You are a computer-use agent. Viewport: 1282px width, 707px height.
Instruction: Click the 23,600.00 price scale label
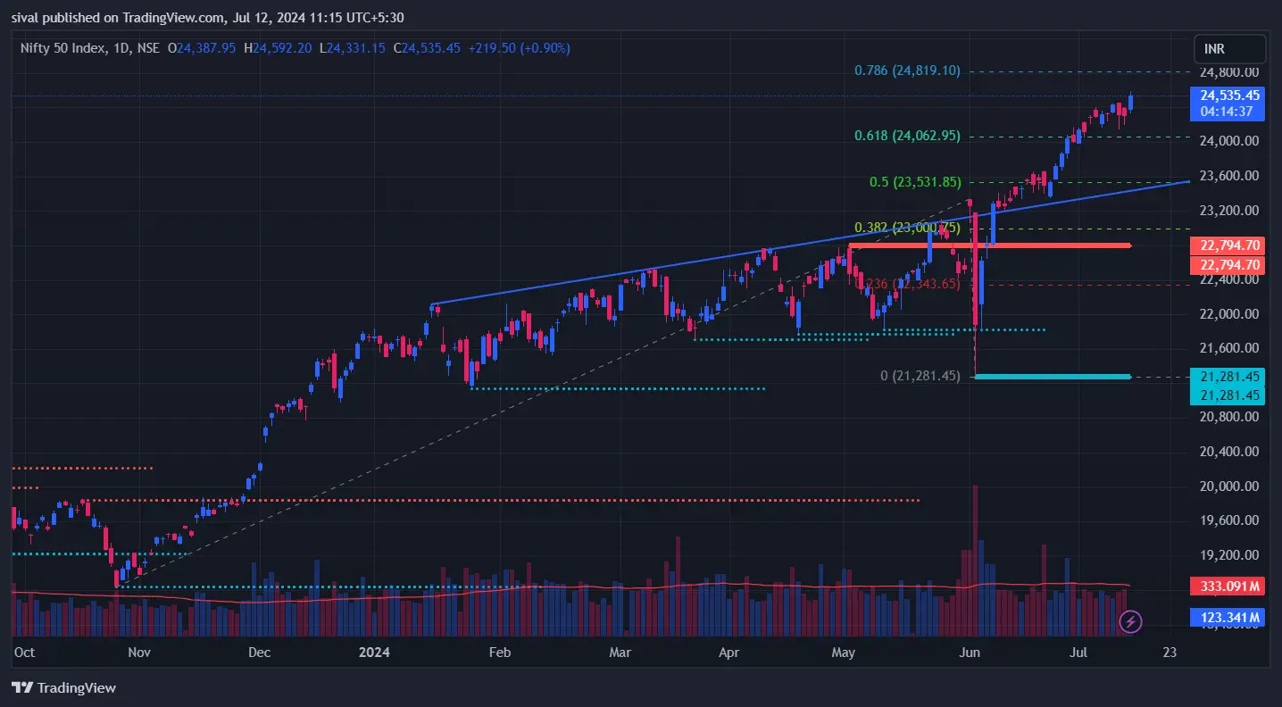[x=1228, y=176]
